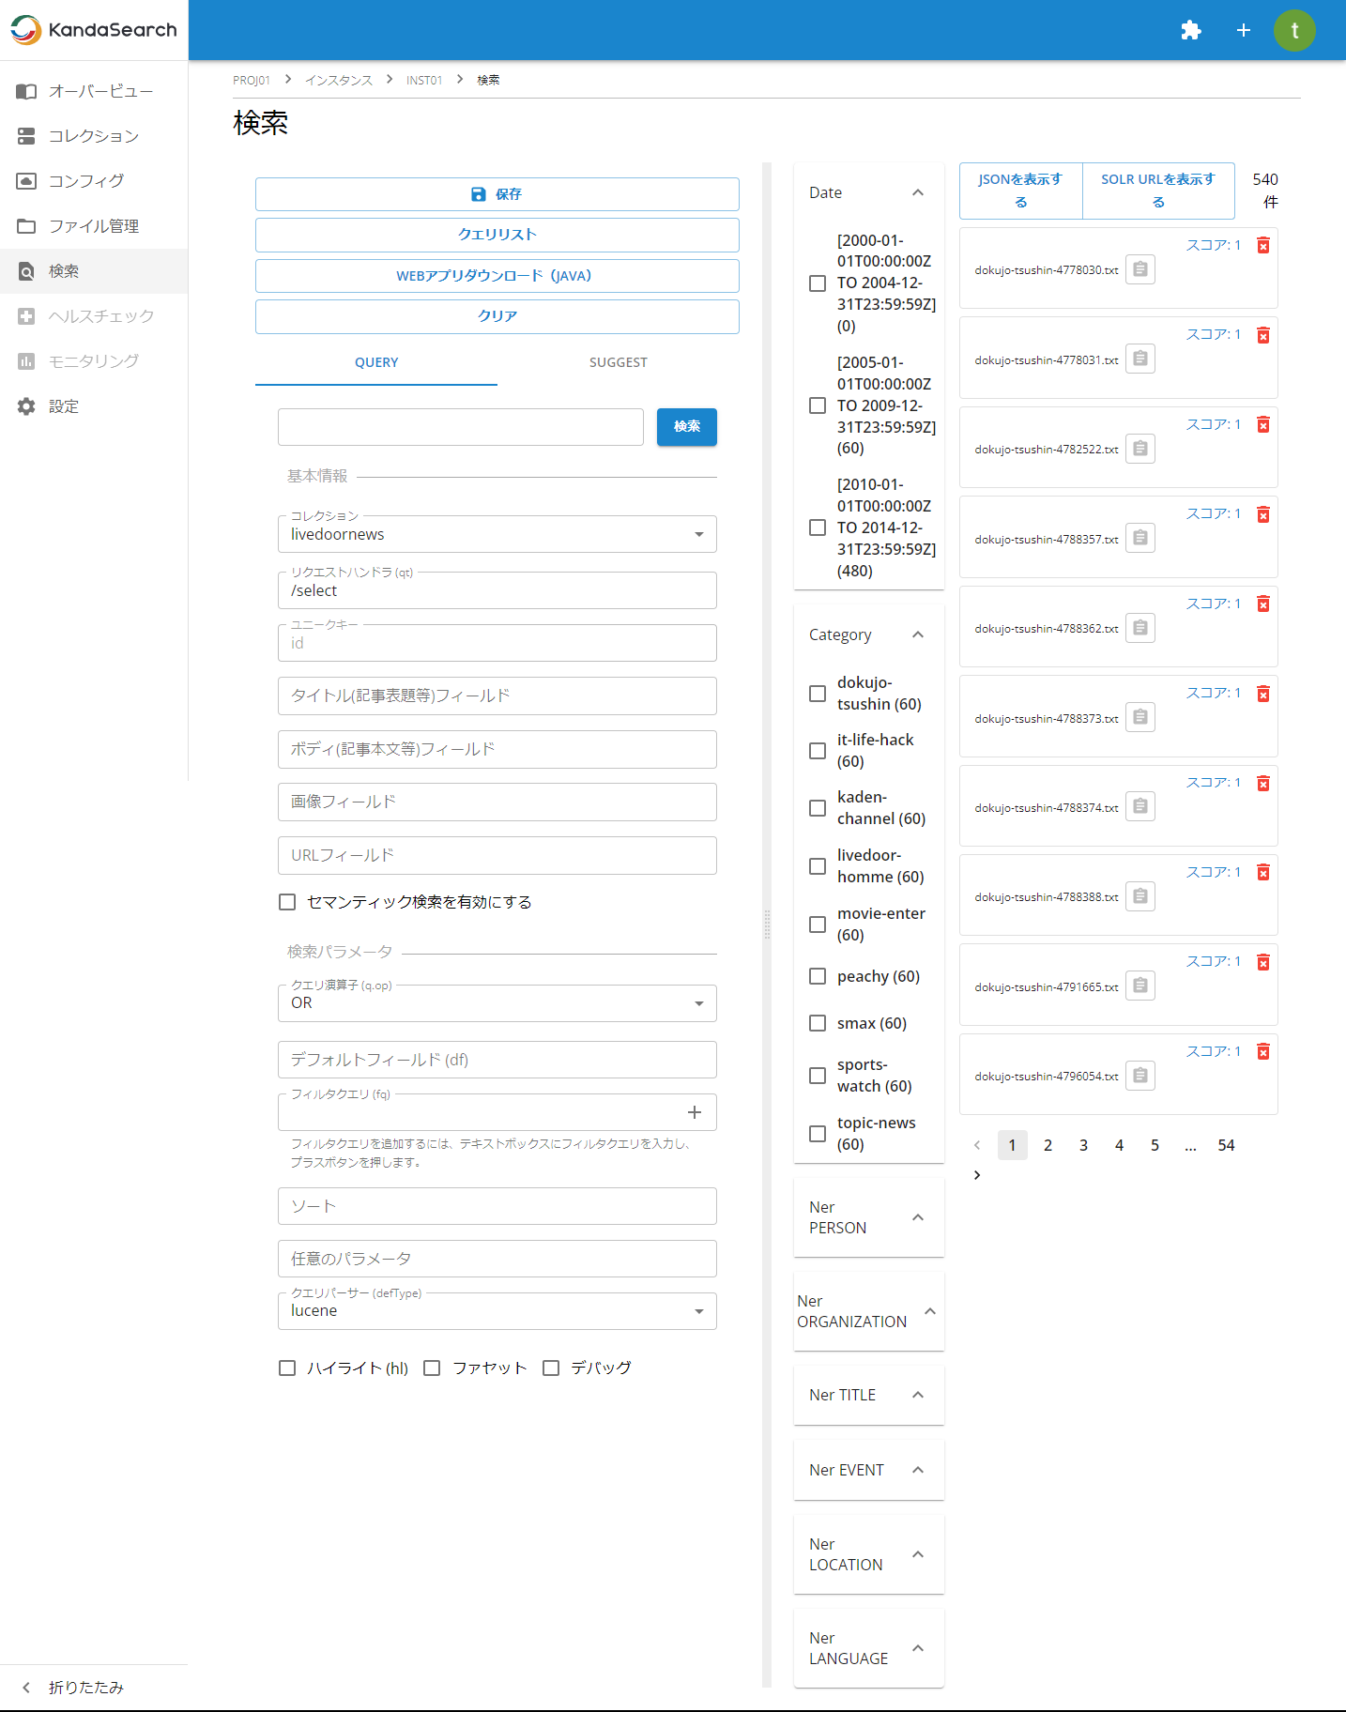Viewport: 1346px width, 1712px height.
Task: Enable ハイライト (hl) checkbox
Action: tap(287, 1368)
